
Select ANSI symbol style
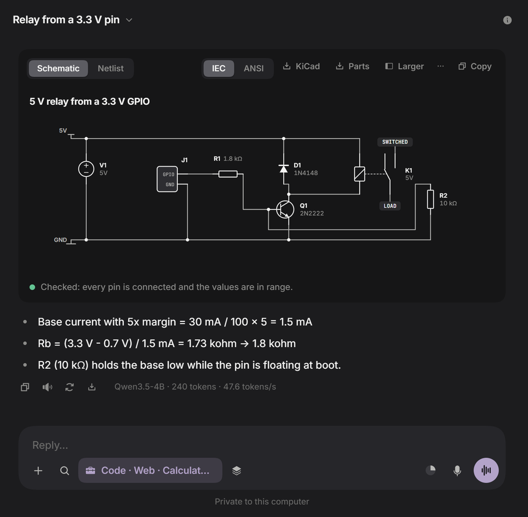[x=253, y=69]
